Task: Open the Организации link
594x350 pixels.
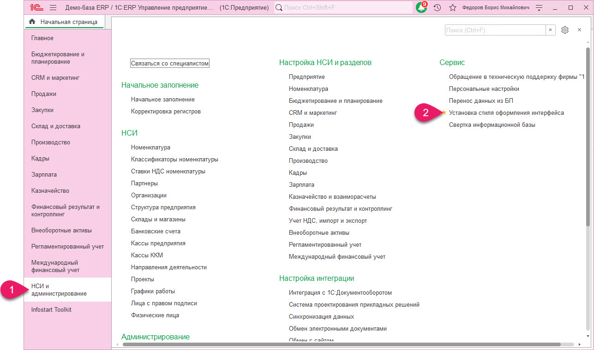Action: (149, 196)
